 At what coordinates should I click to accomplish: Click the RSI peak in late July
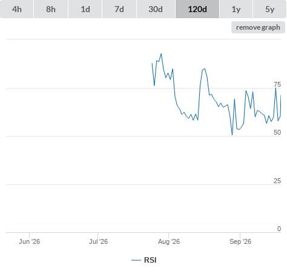(x=161, y=54)
